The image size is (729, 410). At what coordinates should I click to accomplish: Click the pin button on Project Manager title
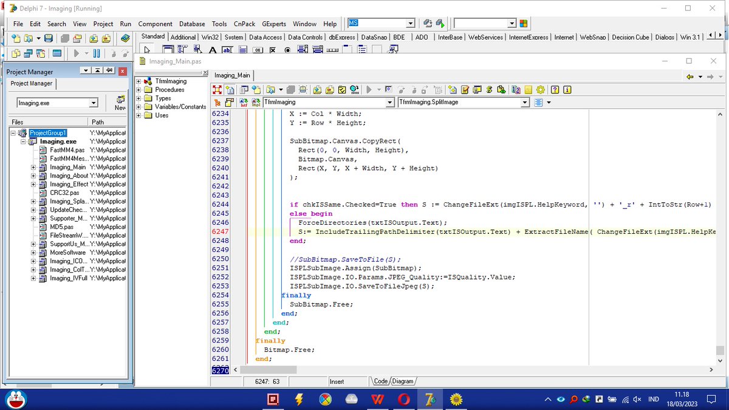click(x=109, y=71)
